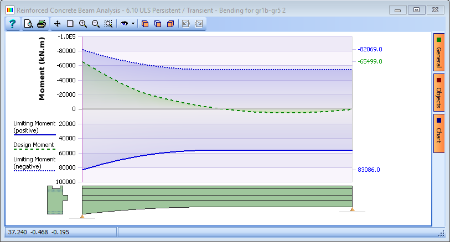Click the beam cross-section thumbnail
This screenshot has height=242, width=450.
(58, 199)
